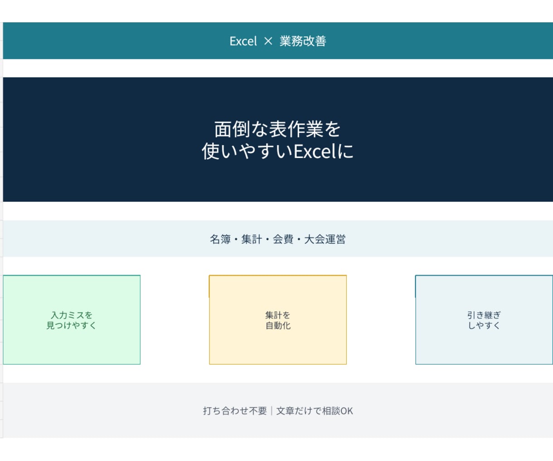Select the '面倒な表作業を 使いやすいExcelに' headline
553x461 pixels.
tap(278, 140)
